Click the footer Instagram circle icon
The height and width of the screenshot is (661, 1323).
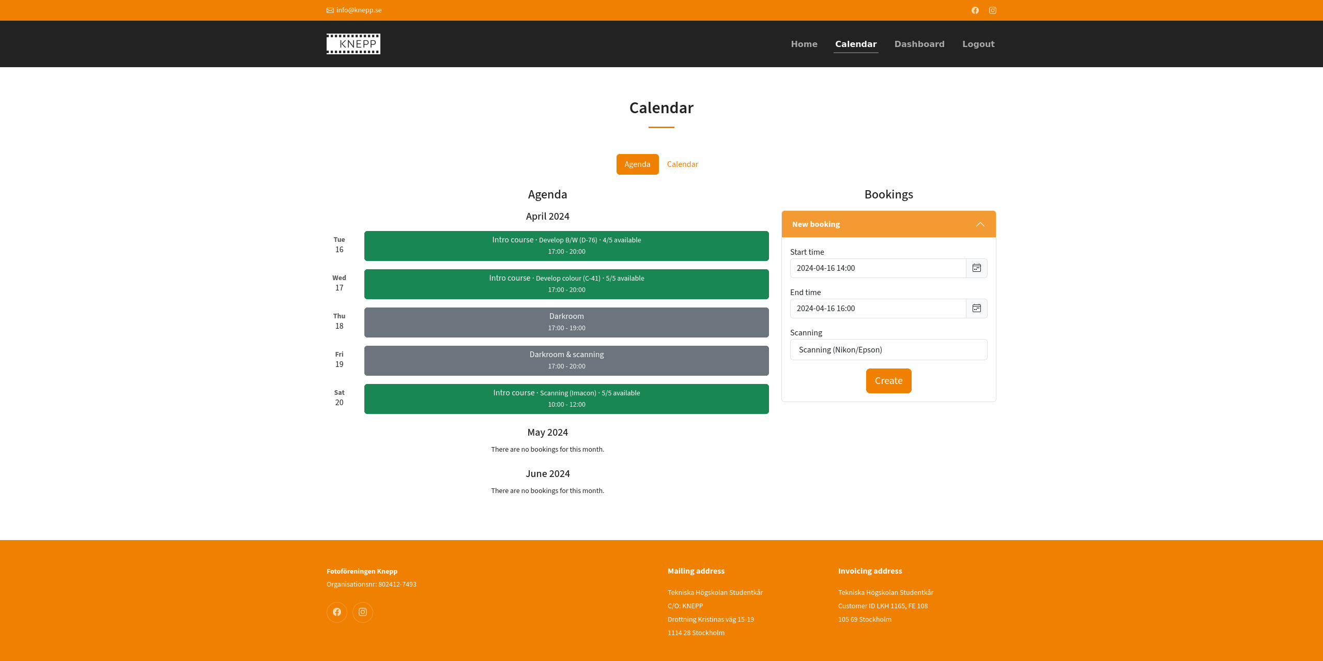(x=363, y=612)
